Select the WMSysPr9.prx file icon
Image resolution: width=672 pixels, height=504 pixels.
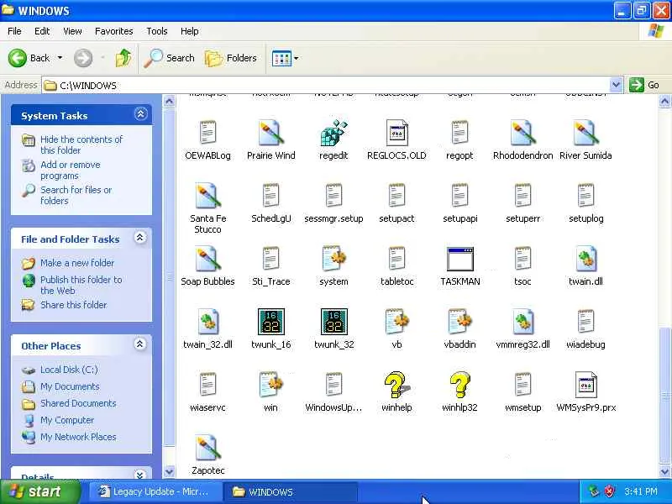point(585,385)
